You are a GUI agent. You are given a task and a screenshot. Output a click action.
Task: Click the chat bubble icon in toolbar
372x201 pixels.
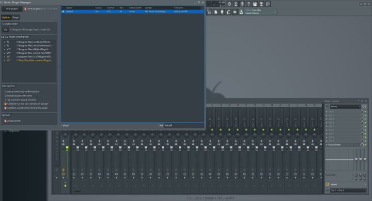pyautogui.click(x=268, y=4)
